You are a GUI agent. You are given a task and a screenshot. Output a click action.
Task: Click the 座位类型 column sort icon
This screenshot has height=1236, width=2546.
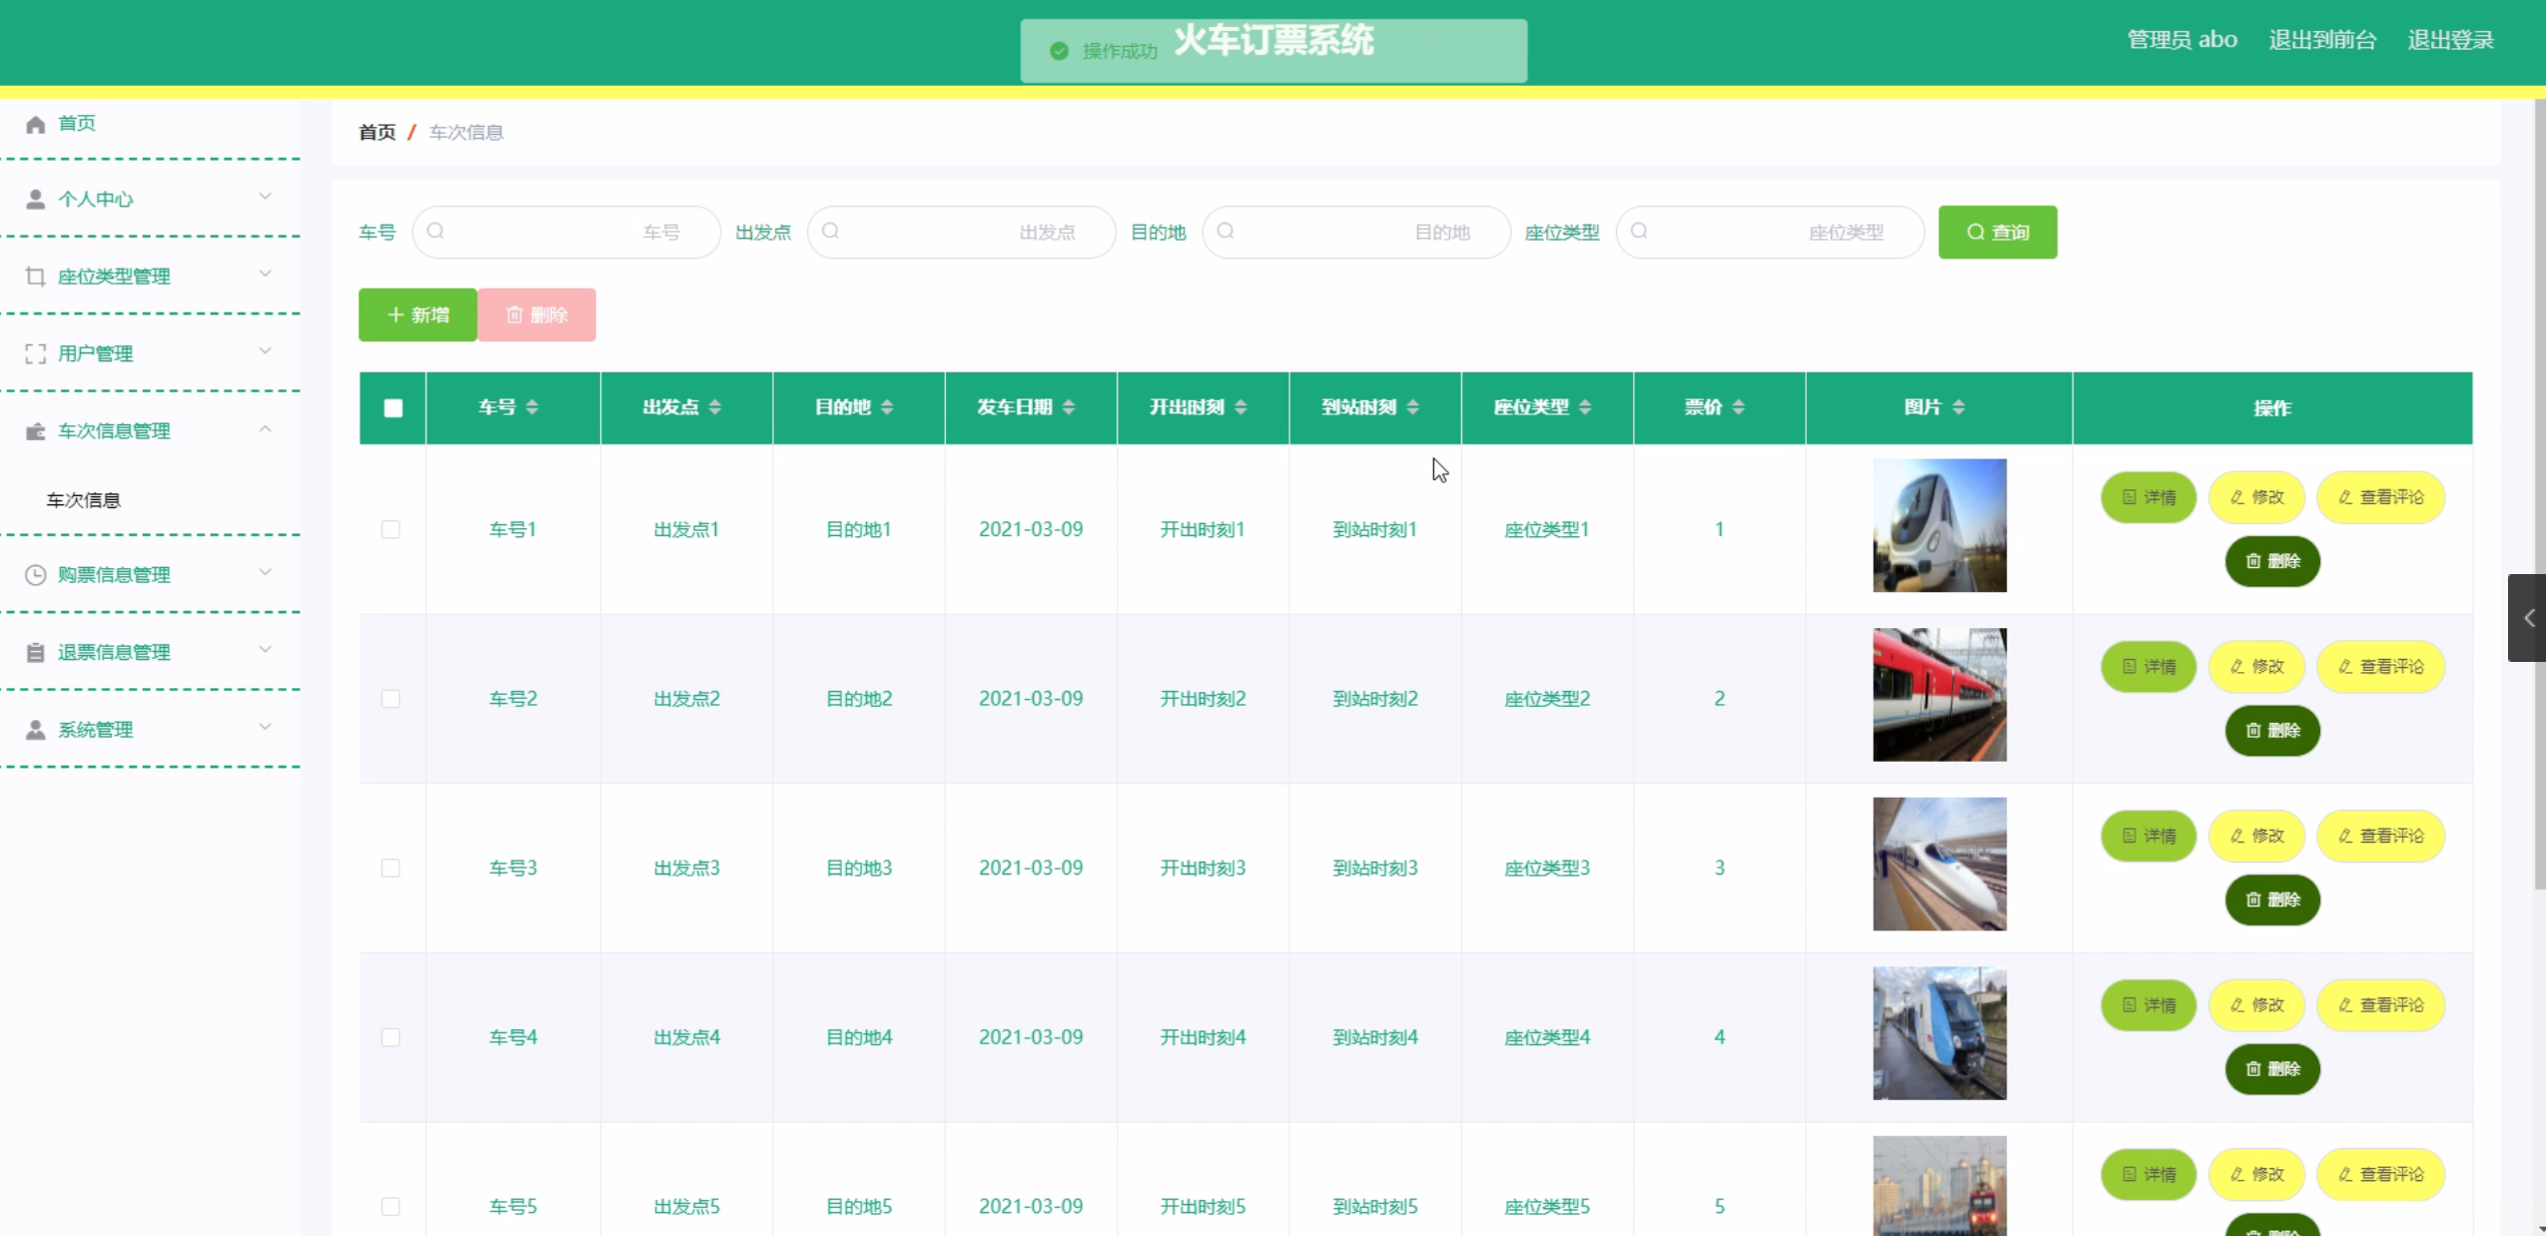[x=1585, y=407]
